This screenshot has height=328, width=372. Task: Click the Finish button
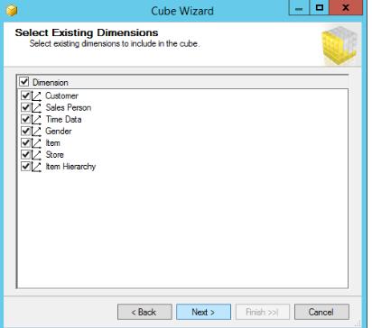click(263, 312)
